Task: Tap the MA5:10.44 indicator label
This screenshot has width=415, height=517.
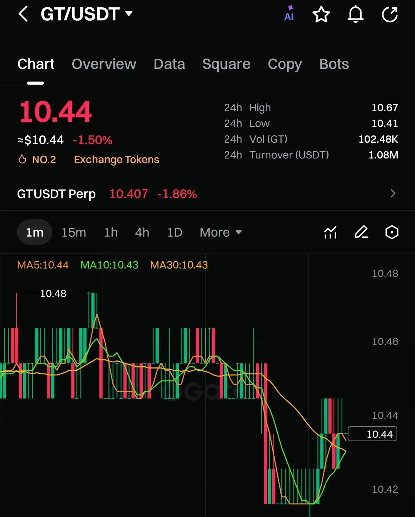Action: coord(43,265)
